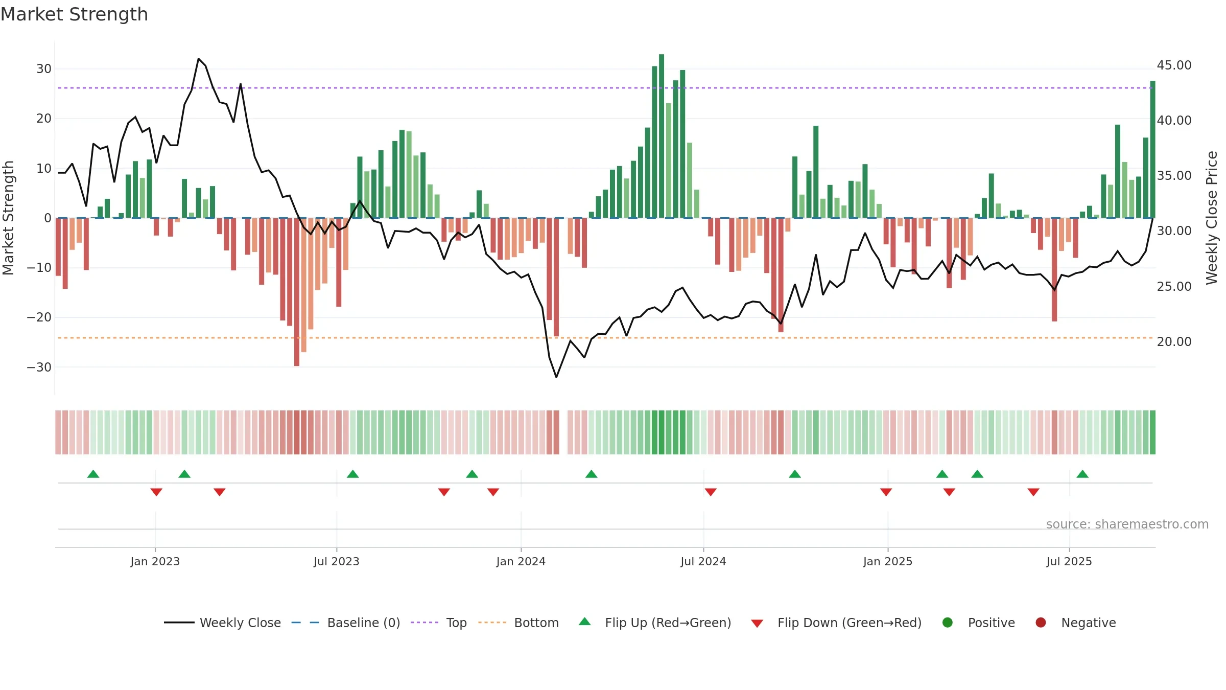Click the dark red Negative circle icon
The image size is (1226, 690).
click(x=1041, y=623)
